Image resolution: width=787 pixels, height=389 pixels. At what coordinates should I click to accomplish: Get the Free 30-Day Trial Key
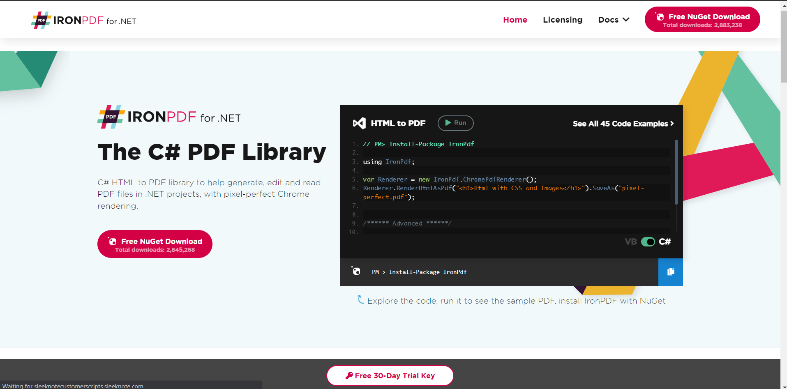390,375
